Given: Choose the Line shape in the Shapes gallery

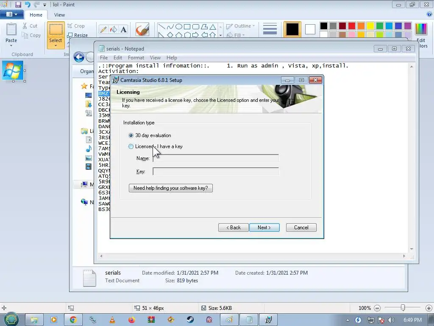Looking at the screenshot, I should pyautogui.click(x=162, y=27).
